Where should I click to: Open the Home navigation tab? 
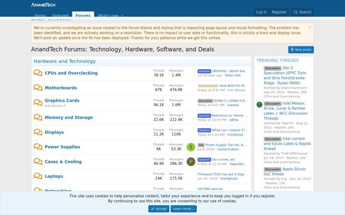coord(40,15)
